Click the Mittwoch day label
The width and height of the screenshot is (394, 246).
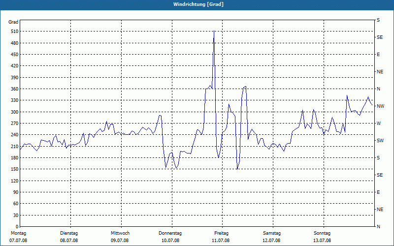pyautogui.click(x=120, y=233)
